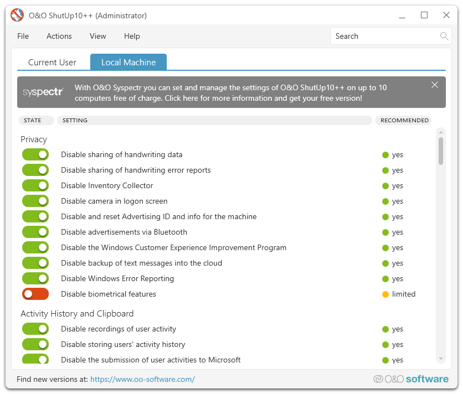Open the oo-software.com link
Screen dimensions: 463x394
click(x=142, y=380)
